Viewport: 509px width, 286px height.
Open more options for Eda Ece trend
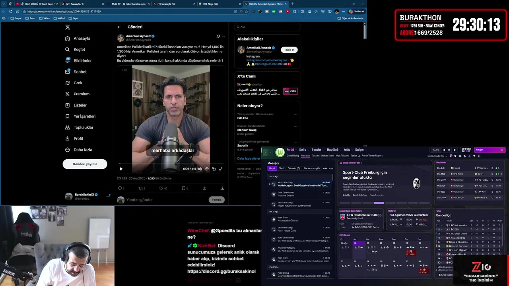pyautogui.click(x=296, y=115)
